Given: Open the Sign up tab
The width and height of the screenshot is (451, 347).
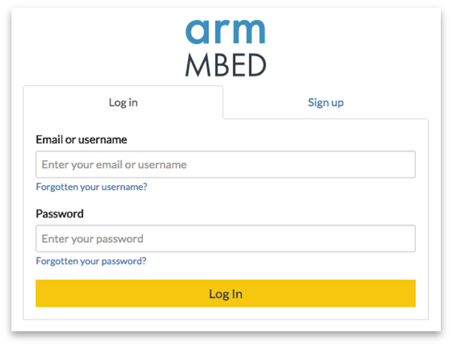Looking at the screenshot, I should pyautogui.click(x=325, y=102).
